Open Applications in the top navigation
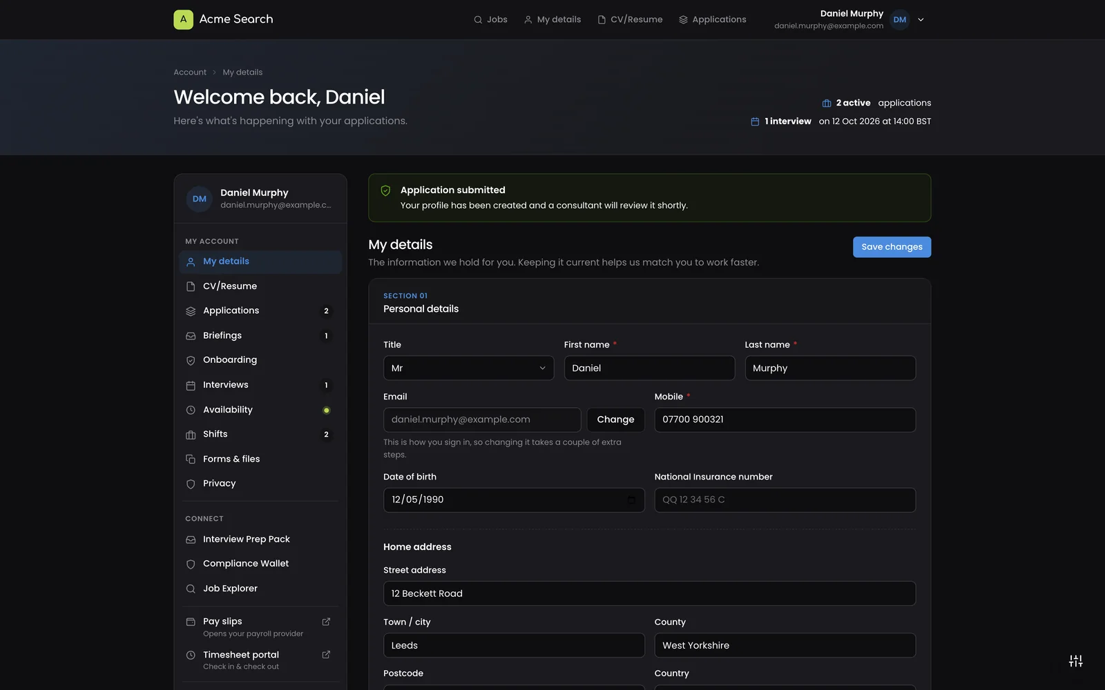The width and height of the screenshot is (1105, 690). (x=712, y=20)
